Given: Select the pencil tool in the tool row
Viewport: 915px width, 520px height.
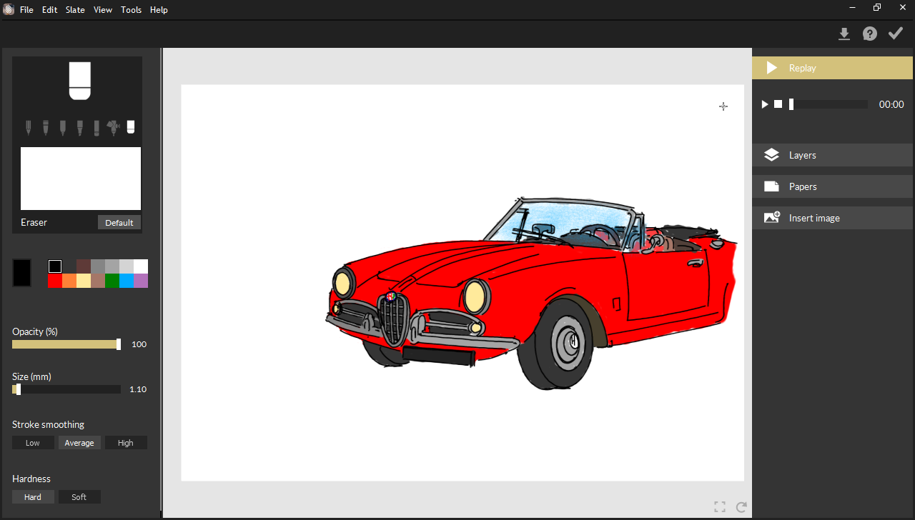Looking at the screenshot, I should [x=29, y=127].
